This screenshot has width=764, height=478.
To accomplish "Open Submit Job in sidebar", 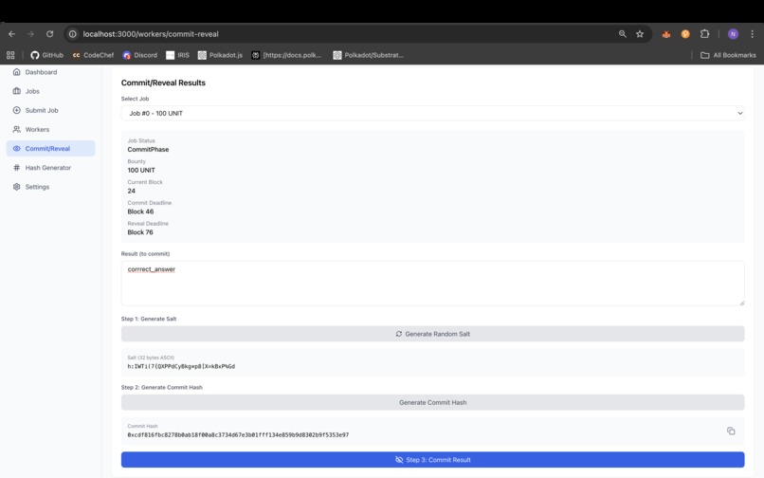I will pyautogui.click(x=50, y=110).
